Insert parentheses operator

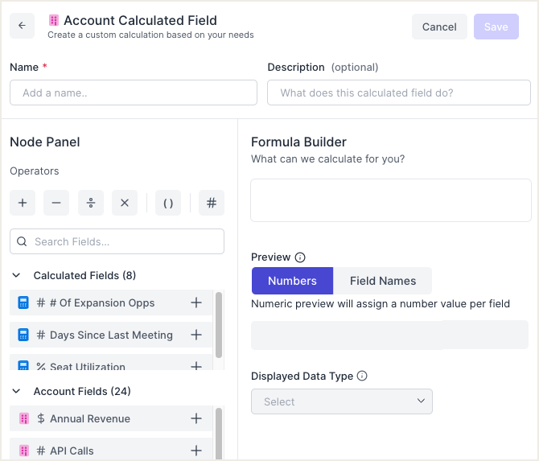pos(168,203)
